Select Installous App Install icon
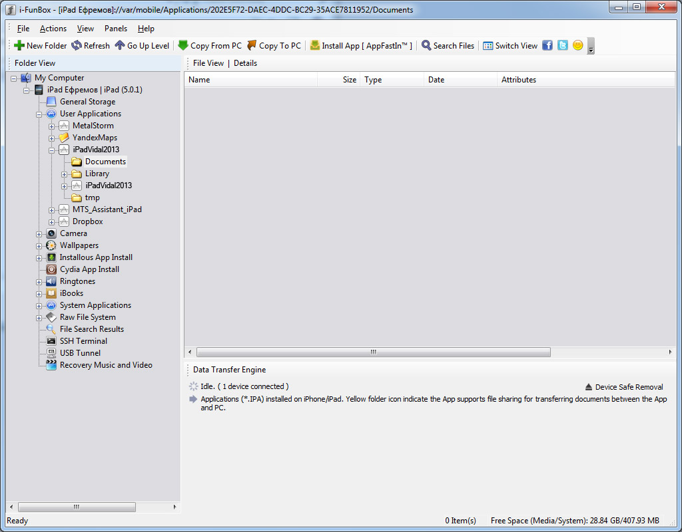Viewport: 682px width, 532px height. point(51,257)
